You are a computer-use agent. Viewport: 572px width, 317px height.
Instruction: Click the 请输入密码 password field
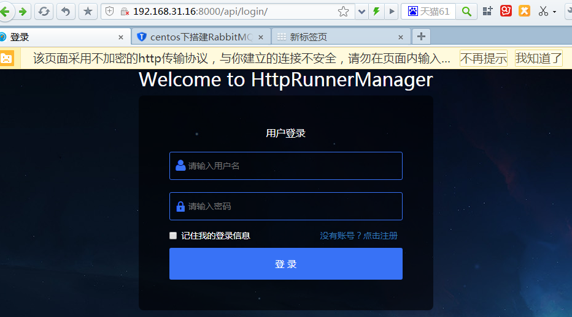pyautogui.click(x=286, y=206)
